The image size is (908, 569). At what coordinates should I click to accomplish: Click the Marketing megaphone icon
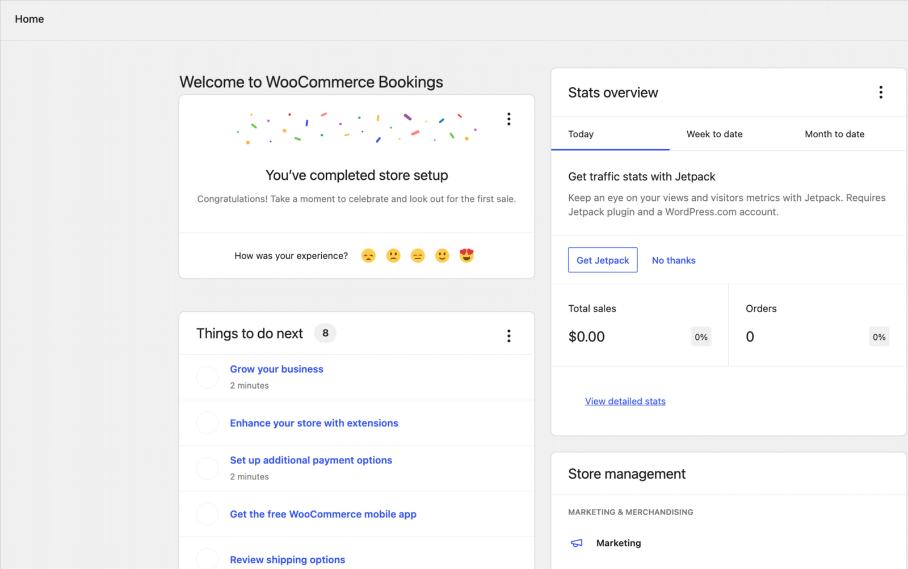click(x=577, y=543)
